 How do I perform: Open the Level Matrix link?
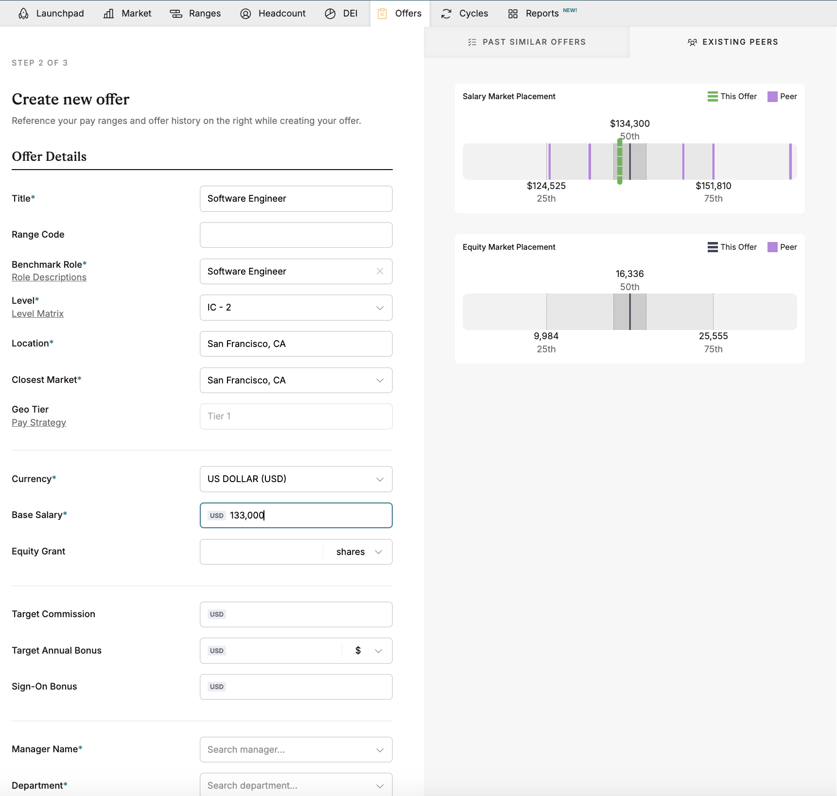[x=37, y=314]
